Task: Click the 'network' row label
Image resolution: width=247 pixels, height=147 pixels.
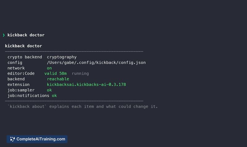Action: pyautogui.click(x=16, y=68)
